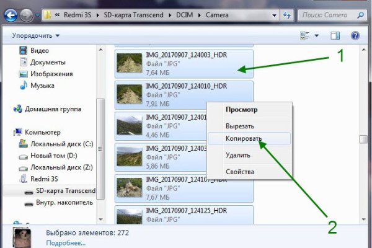Image resolution: width=372 pixels, height=248 pixels.
Task: Click the Back navigation arrow button
Action: pos(11,14)
